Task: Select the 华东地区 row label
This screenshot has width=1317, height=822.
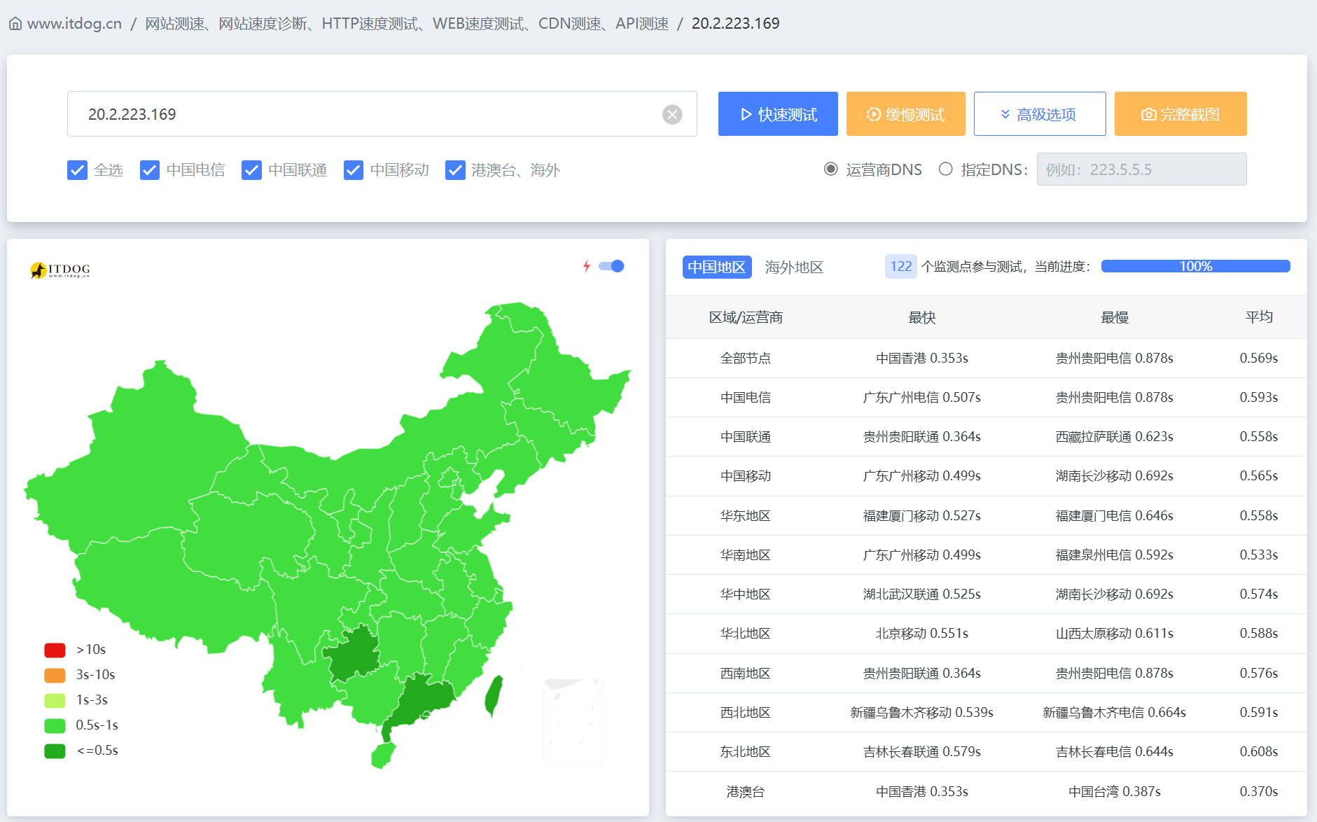Action: pyautogui.click(x=746, y=516)
